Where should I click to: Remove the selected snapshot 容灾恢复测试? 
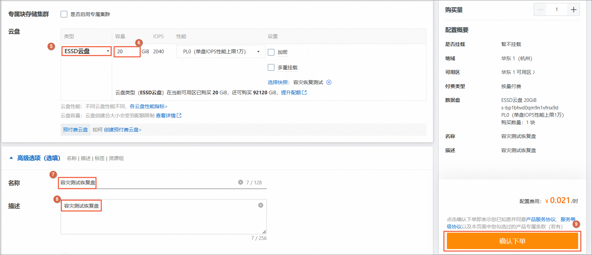(x=329, y=82)
